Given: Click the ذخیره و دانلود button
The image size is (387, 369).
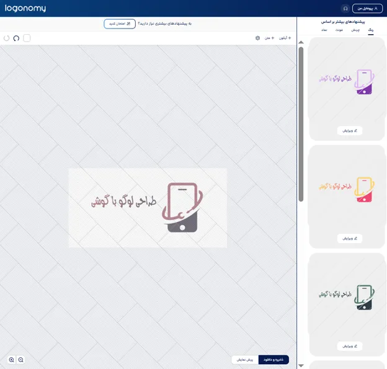Looking at the screenshot, I should pos(274,360).
